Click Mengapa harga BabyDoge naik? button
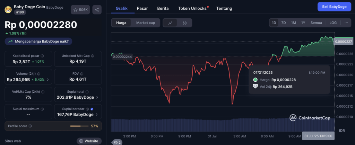Screen dimensions: 355x145 (x=38, y=42)
